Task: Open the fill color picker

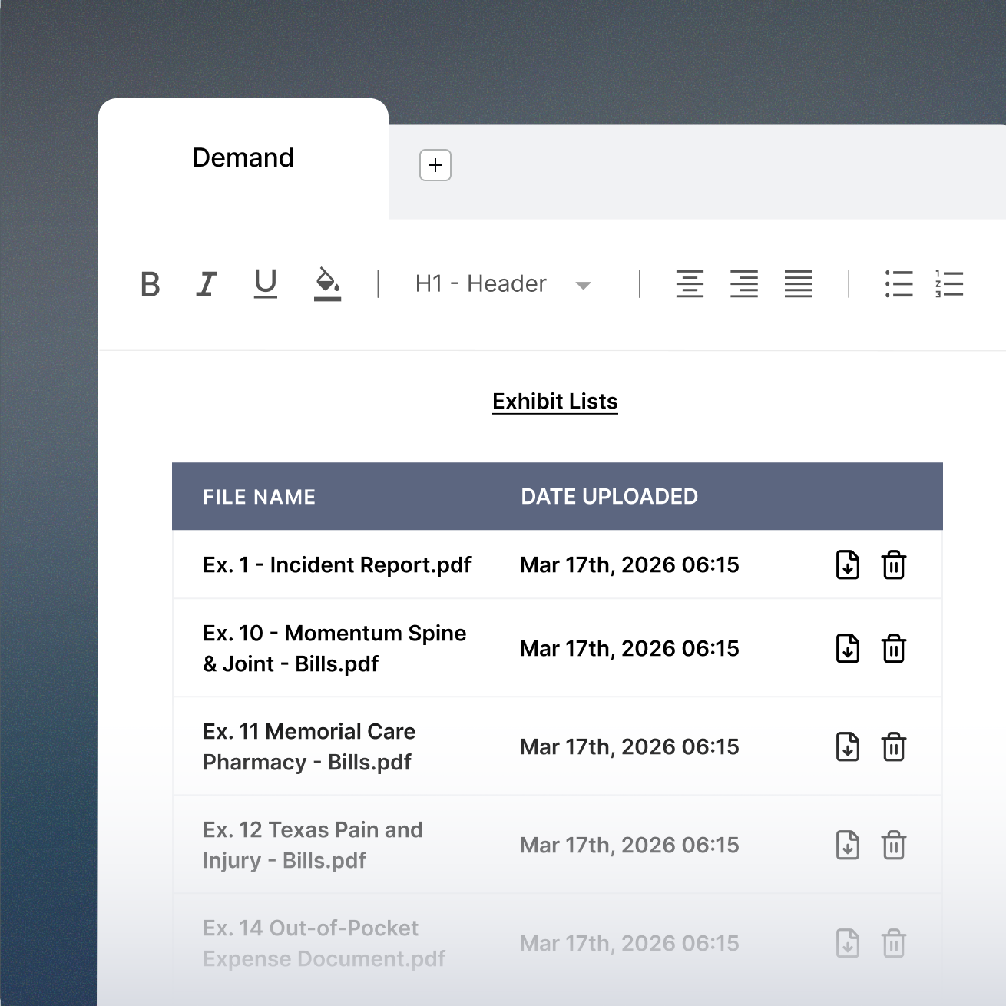Action: [x=327, y=284]
